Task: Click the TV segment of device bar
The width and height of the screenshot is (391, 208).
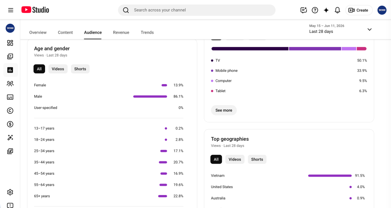Action: coord(250,49)
